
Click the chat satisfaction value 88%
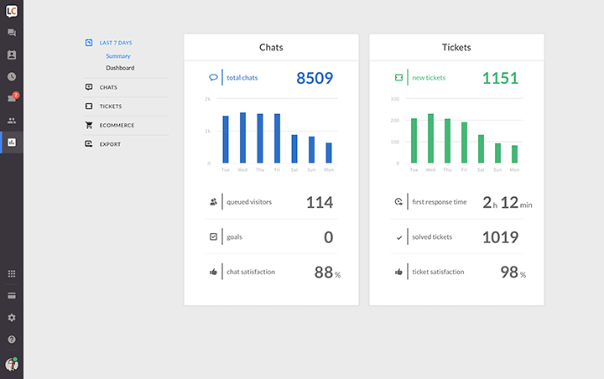327,273
